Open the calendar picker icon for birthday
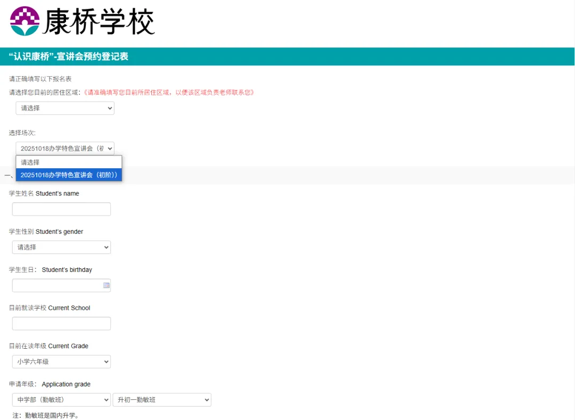 click(106, 285)
